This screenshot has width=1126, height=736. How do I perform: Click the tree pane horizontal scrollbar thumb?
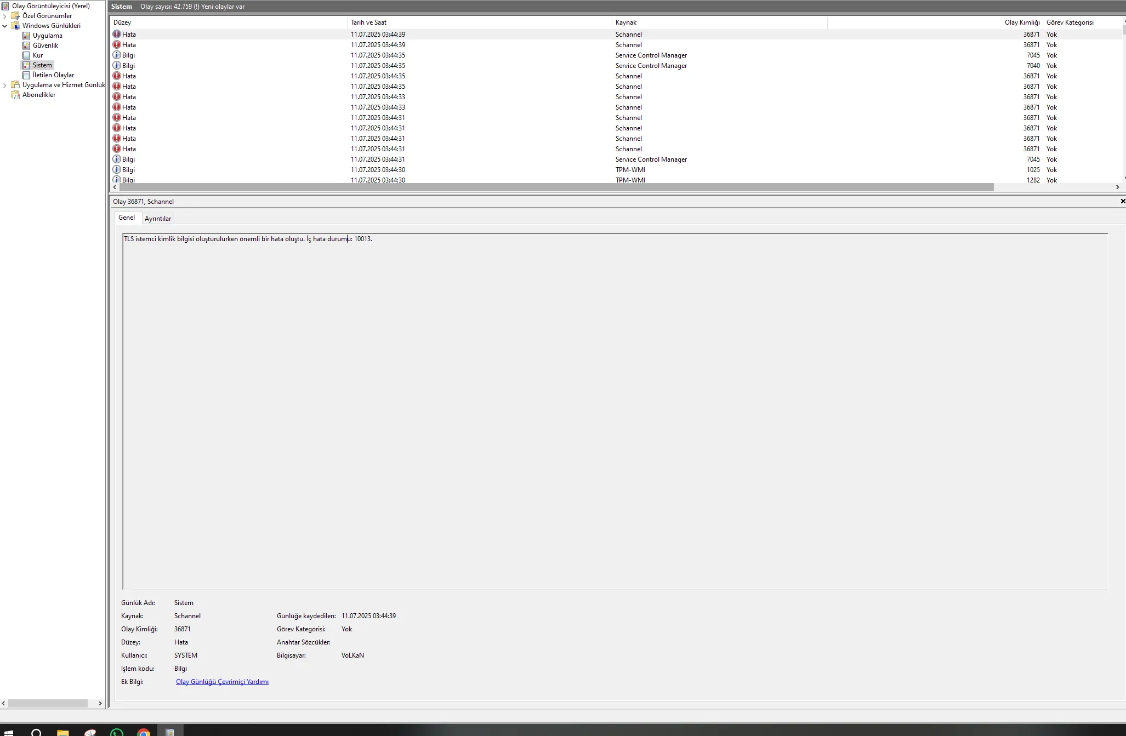coord(48,703)
